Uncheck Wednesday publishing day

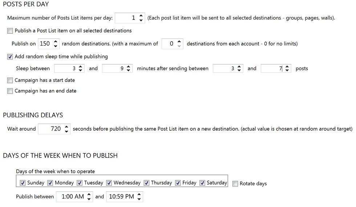point(109,183)
